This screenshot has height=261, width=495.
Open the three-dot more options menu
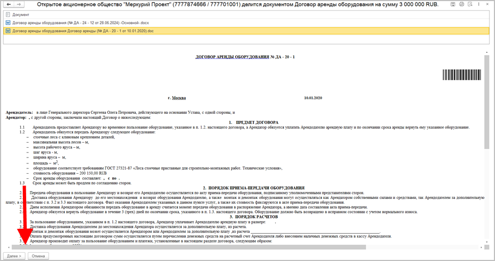click(x=479, y=4)
